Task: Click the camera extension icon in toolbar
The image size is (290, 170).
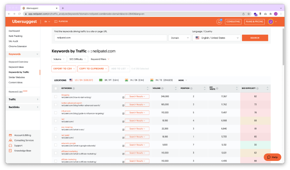Action: tap(266, 14)
